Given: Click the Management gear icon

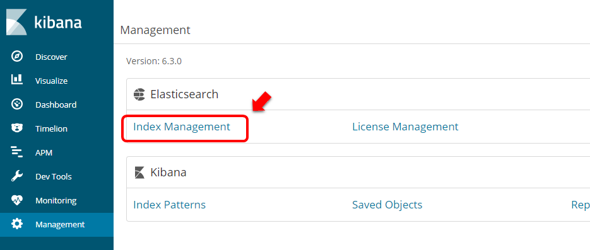Looking at the screenshot, I should coord(17,224).
